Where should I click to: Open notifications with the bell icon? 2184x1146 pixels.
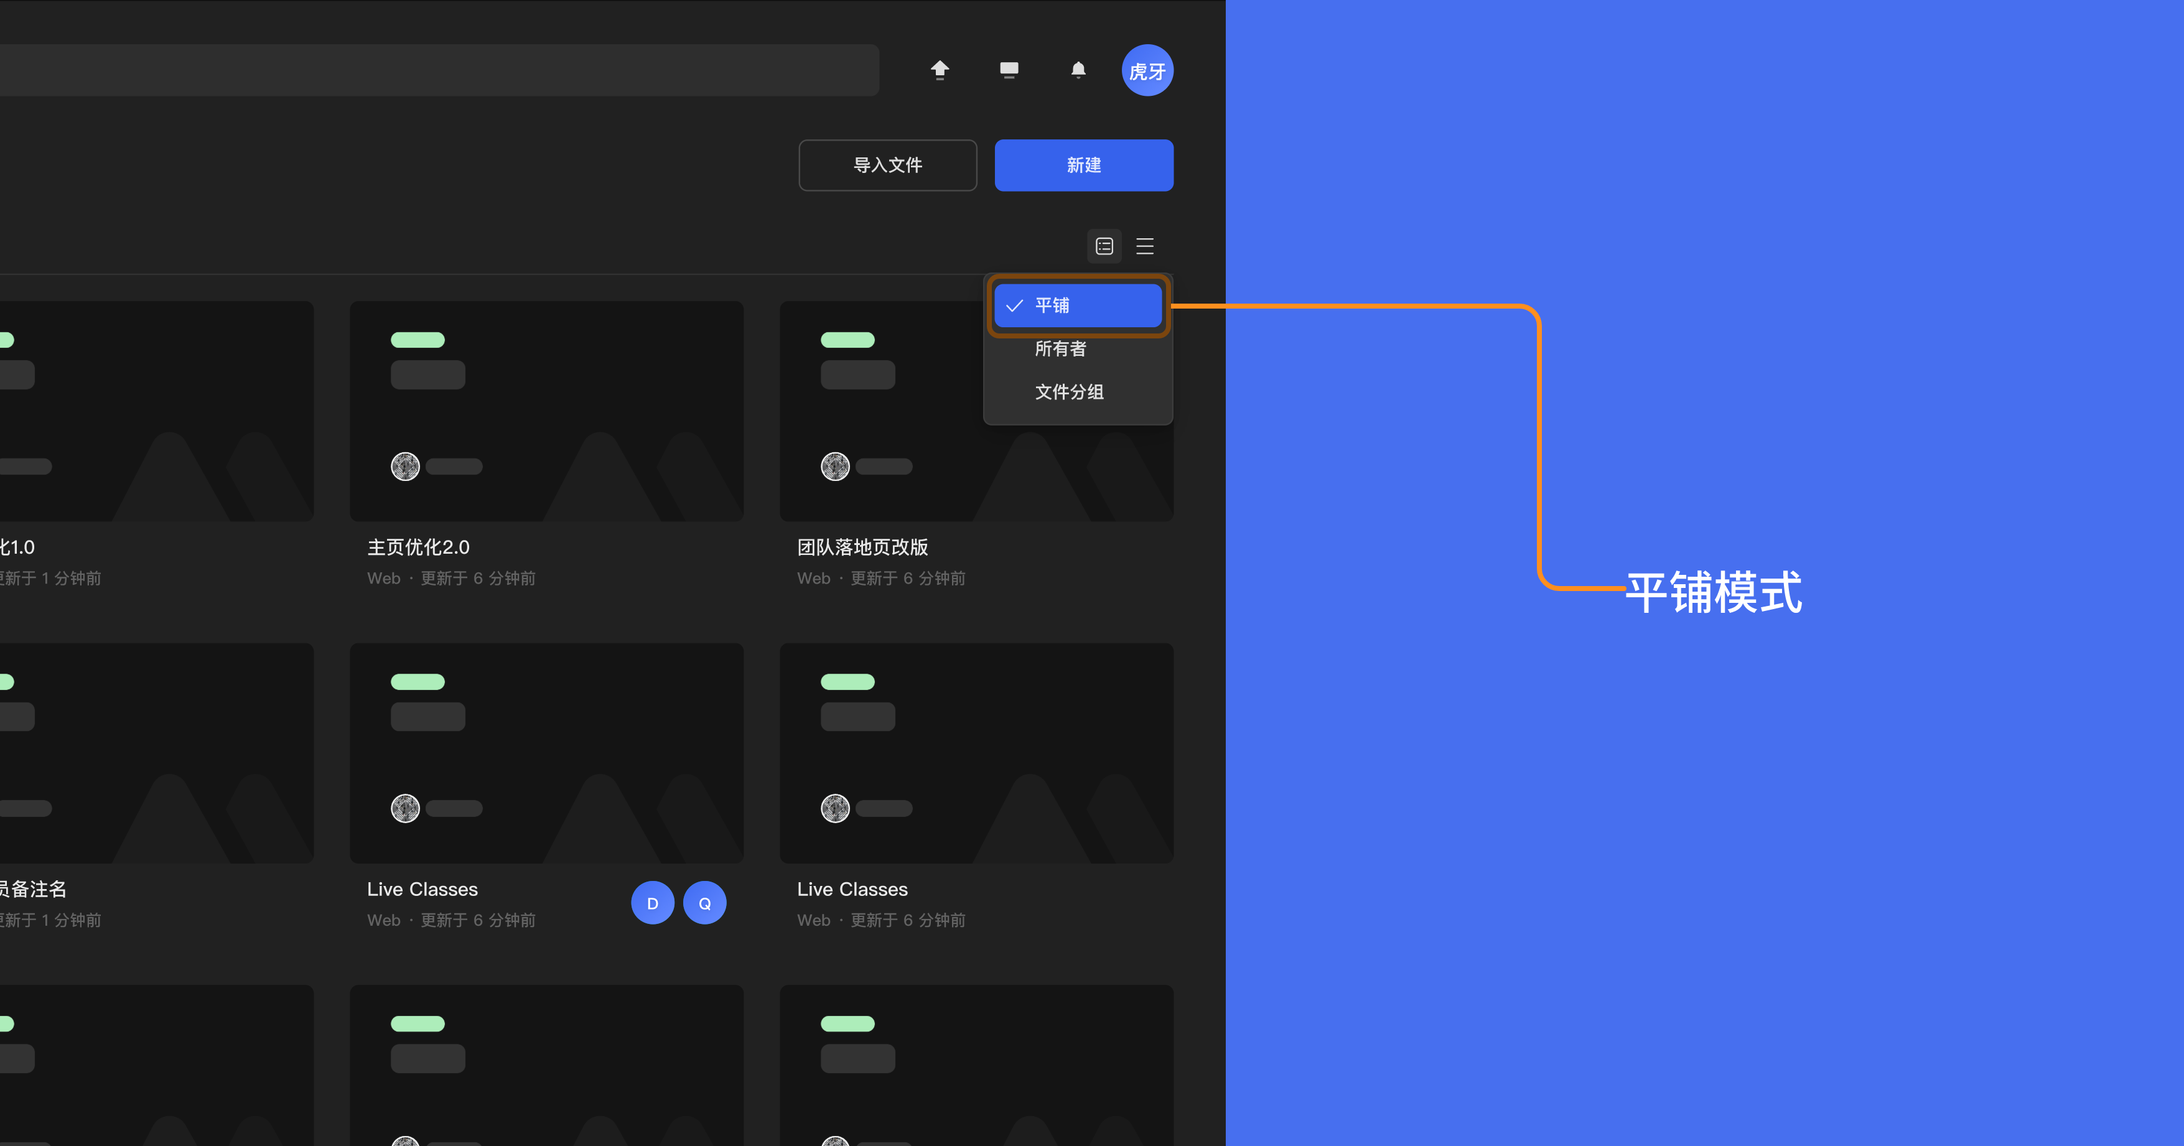[1078, 70]
